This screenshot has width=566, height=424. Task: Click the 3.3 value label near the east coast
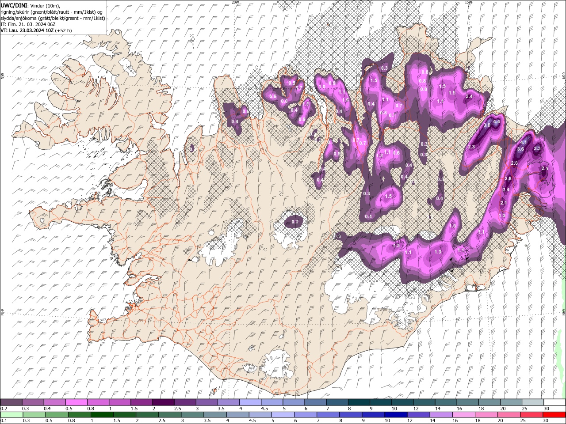click(x=537, y=149)
